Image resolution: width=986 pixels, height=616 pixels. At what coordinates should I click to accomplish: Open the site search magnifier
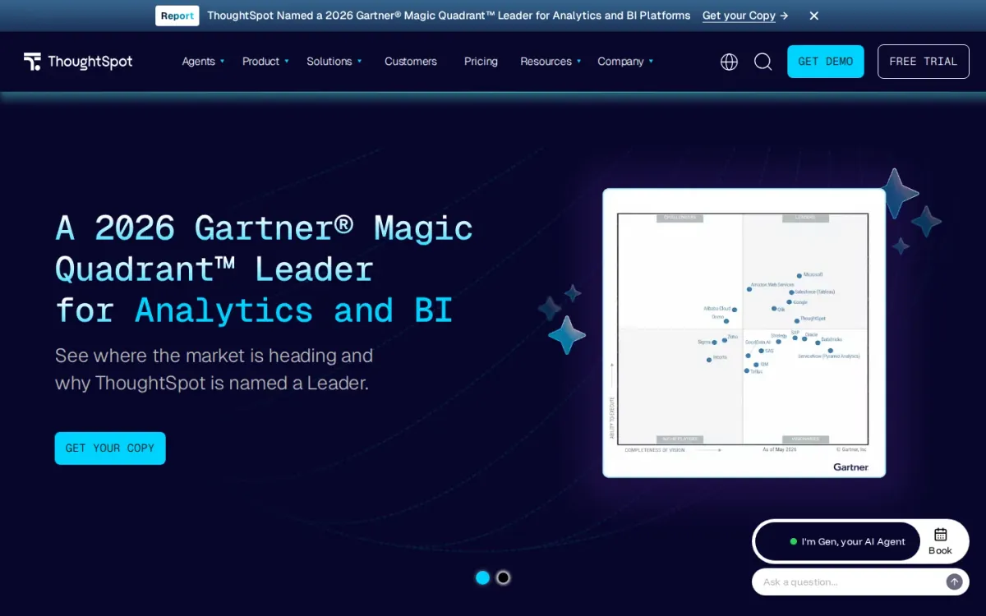(x=763, y=62)
